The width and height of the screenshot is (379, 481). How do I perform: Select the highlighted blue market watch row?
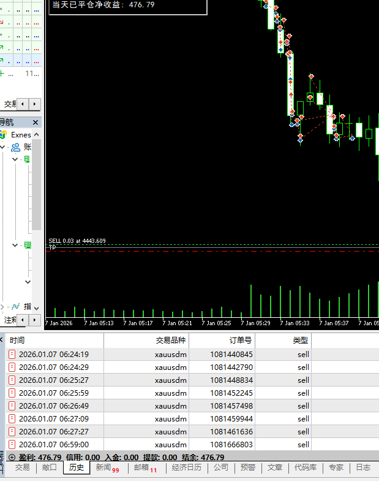(21, 61)
